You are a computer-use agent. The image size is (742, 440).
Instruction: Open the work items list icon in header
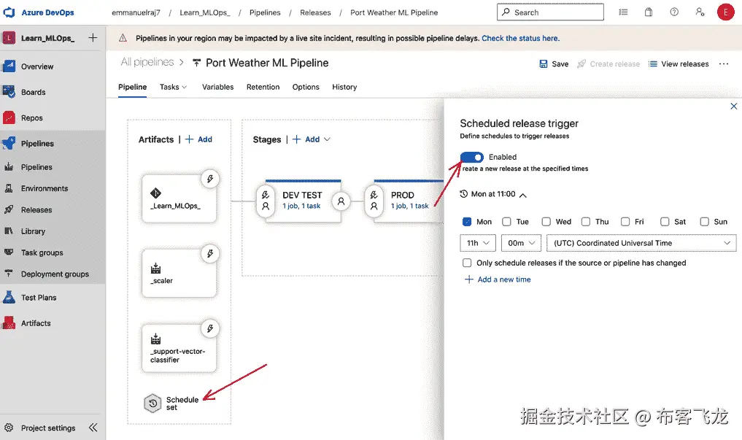click(x=623, y=12)
